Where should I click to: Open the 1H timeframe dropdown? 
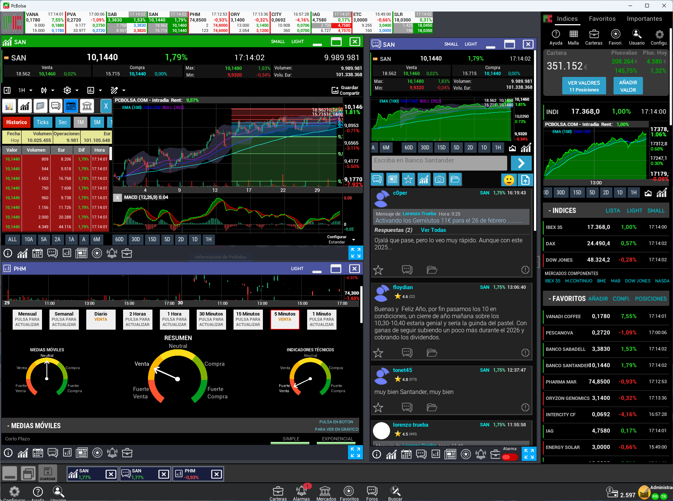pos(26,90)
